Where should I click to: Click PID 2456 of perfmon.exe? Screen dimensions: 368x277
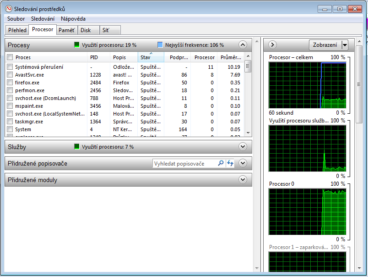click(95, 90)
